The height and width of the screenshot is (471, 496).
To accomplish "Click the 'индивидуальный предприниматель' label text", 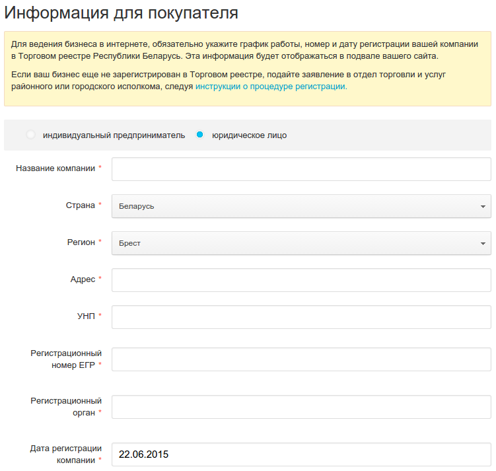I will pos(114,135).
